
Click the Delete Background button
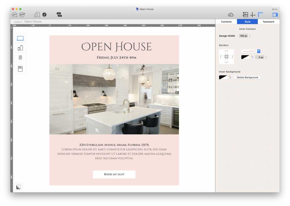(x=247, y=78)
